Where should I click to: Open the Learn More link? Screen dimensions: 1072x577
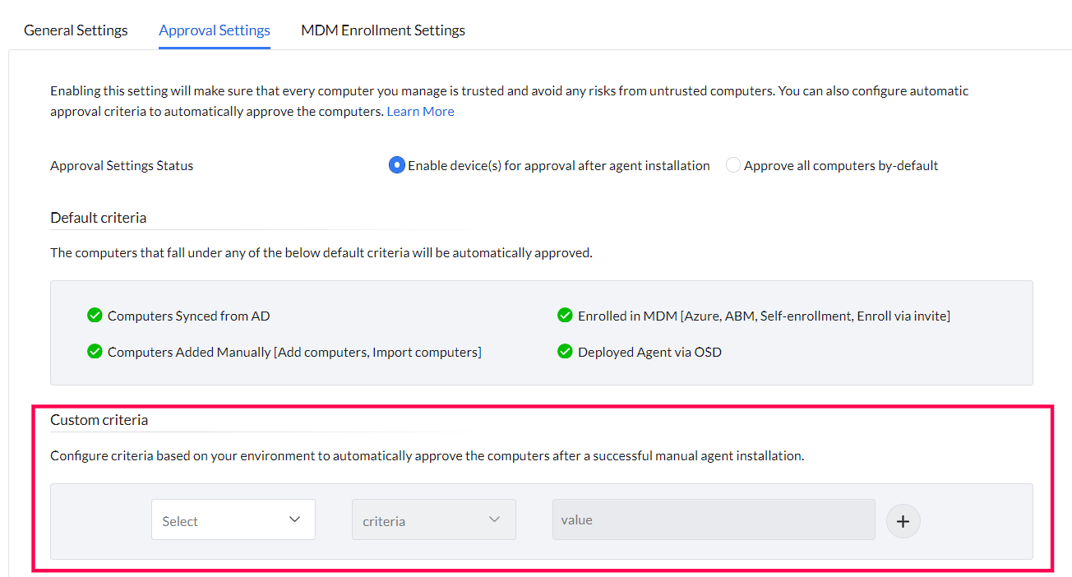tap(420, 111)
